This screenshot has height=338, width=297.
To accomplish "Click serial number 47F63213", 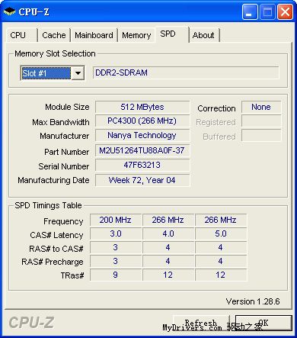I will (x=142, y=165).
